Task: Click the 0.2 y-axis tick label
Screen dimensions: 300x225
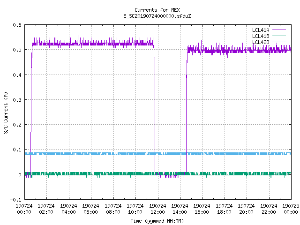Action: [17, 125]
